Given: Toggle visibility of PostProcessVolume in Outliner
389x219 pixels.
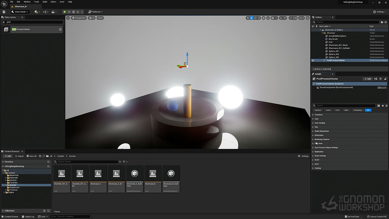Looking at the screenshot, I should [x=313, y=60].
